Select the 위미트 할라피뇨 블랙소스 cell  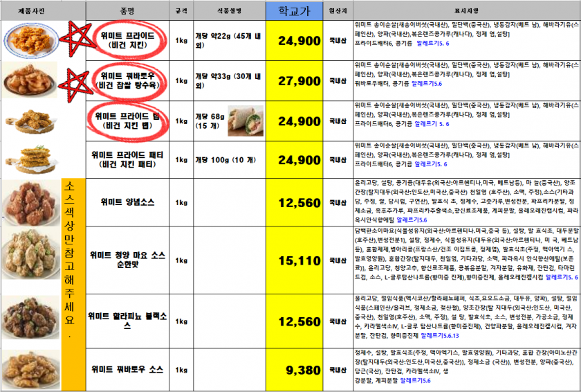127,321
